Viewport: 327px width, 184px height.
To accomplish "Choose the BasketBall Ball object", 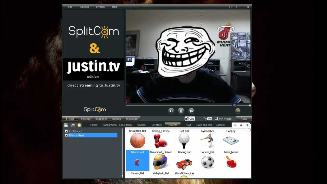I will tap(137, 139).
